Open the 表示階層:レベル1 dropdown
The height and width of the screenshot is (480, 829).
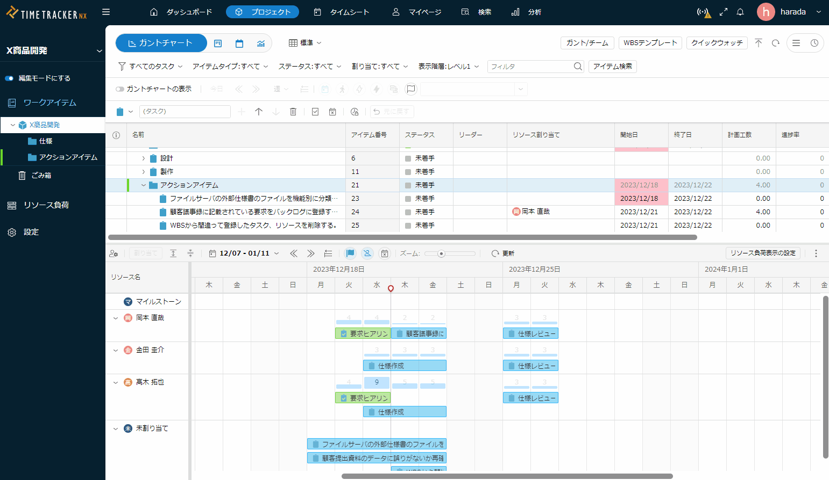pyautogui.click(x=449, y=67)
